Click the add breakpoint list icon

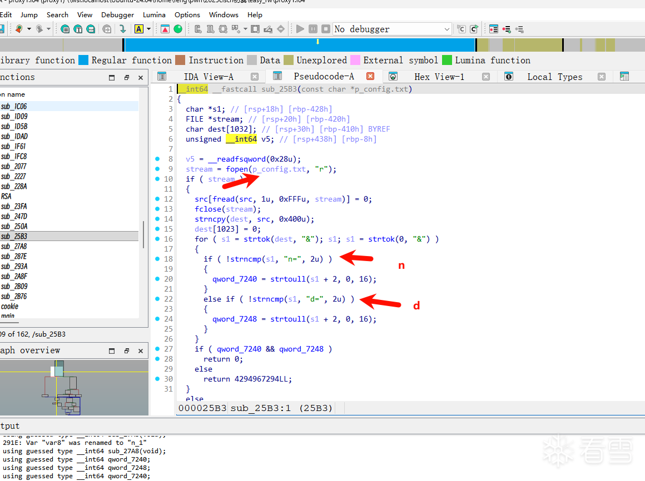tap(507, 29)
